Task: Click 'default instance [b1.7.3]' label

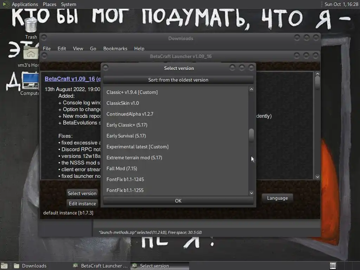Action: 68,213
